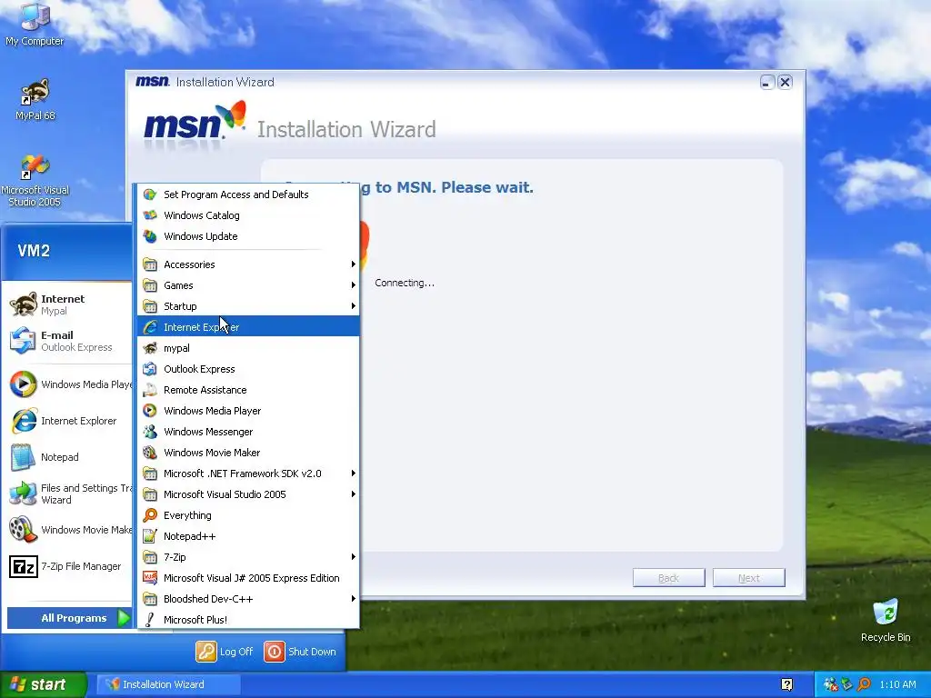The image size is (931, 698).
Task: Open Windows Movie Maker in programs list
Action: point(248,453)
